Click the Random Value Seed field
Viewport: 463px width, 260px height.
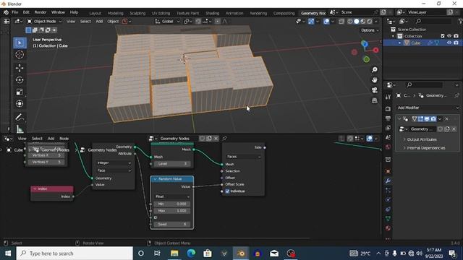(172, 224)
